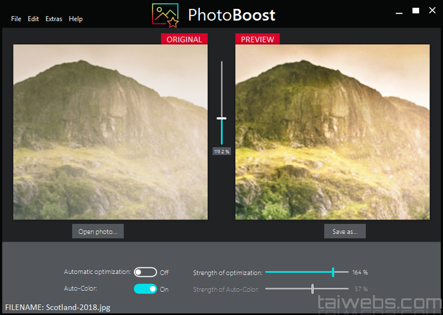
Task: Open the Help menu
Action: tap(76, 19)
